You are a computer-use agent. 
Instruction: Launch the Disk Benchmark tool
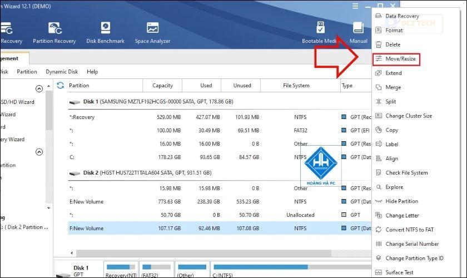[x=105, y=33]
